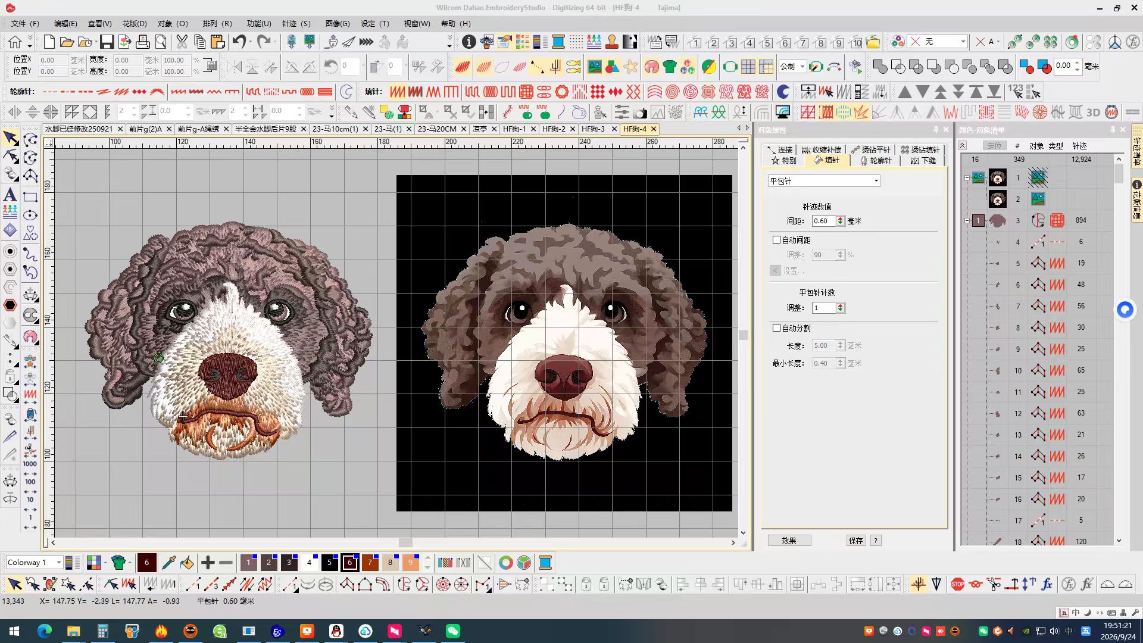Save the design with floppy disk icon
The image size is (1143, 643).
click(107, 42)
